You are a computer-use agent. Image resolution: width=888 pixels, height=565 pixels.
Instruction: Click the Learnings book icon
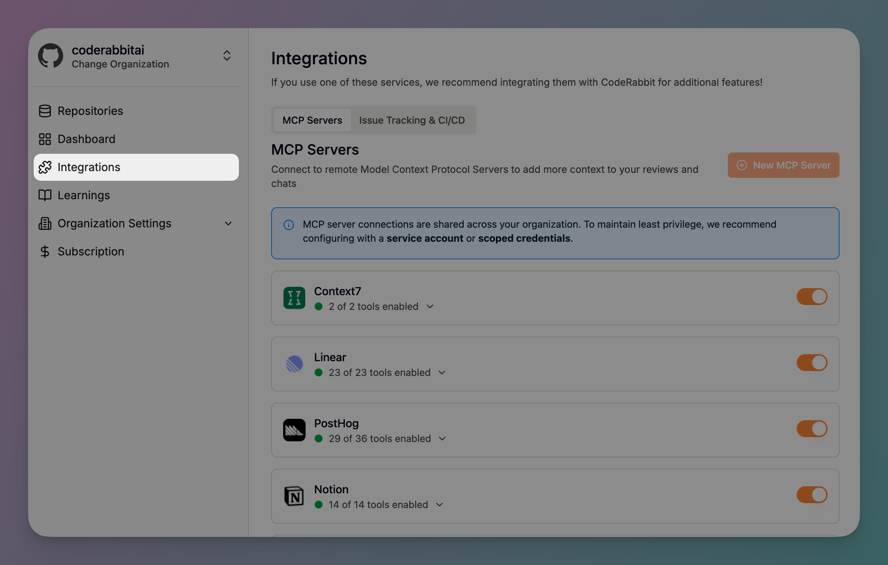coord(45,195)
